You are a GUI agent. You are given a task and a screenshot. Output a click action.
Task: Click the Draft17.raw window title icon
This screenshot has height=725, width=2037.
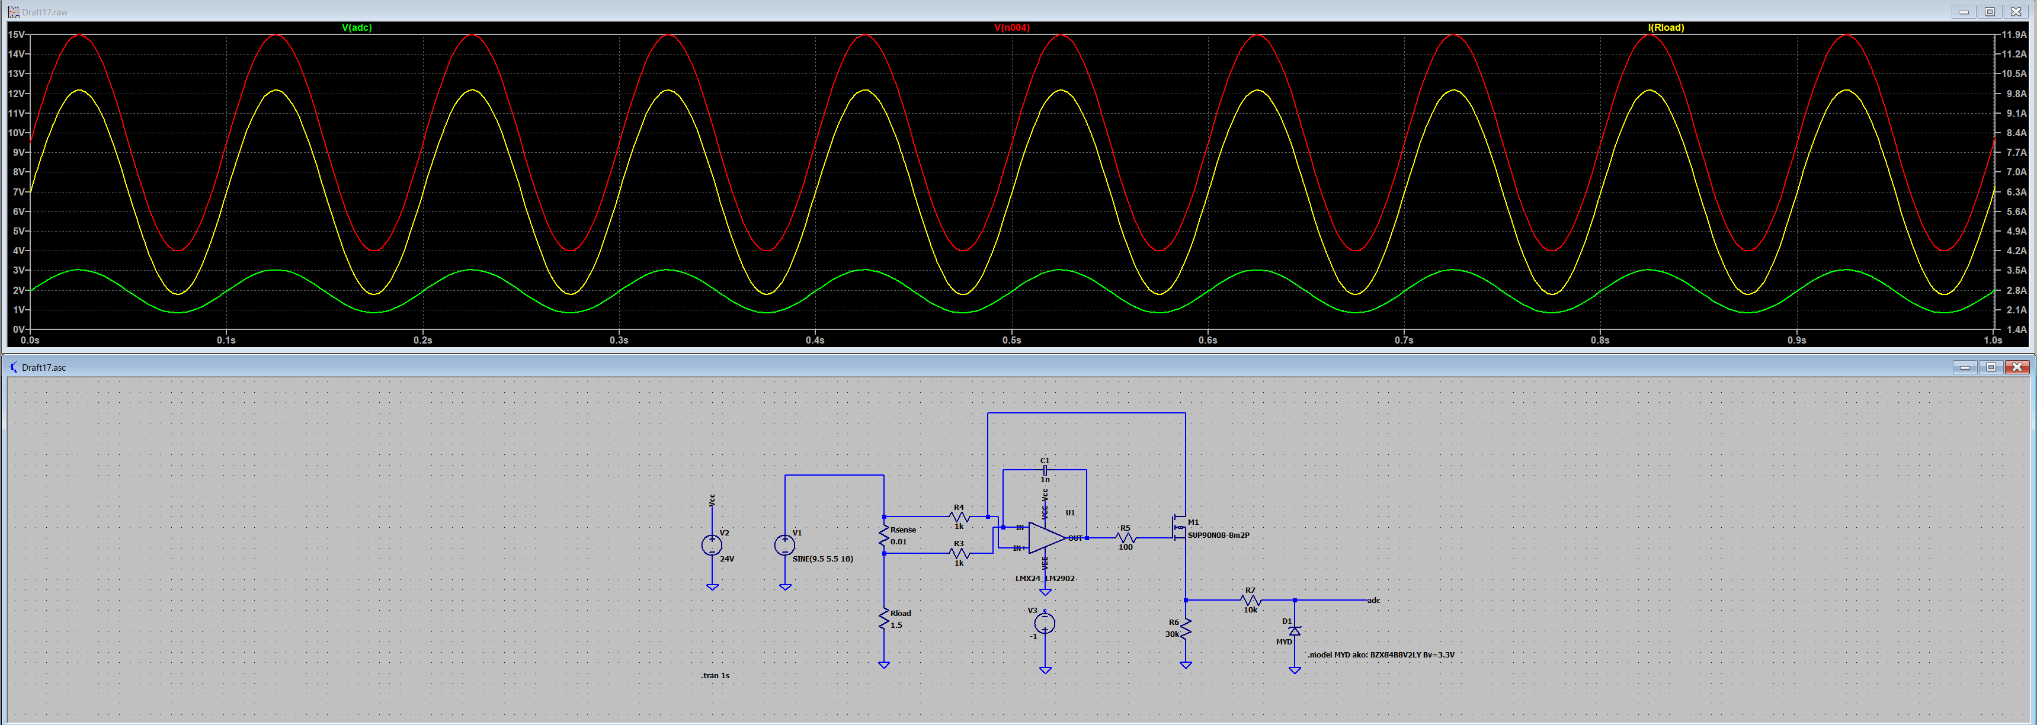pos(14,12)
